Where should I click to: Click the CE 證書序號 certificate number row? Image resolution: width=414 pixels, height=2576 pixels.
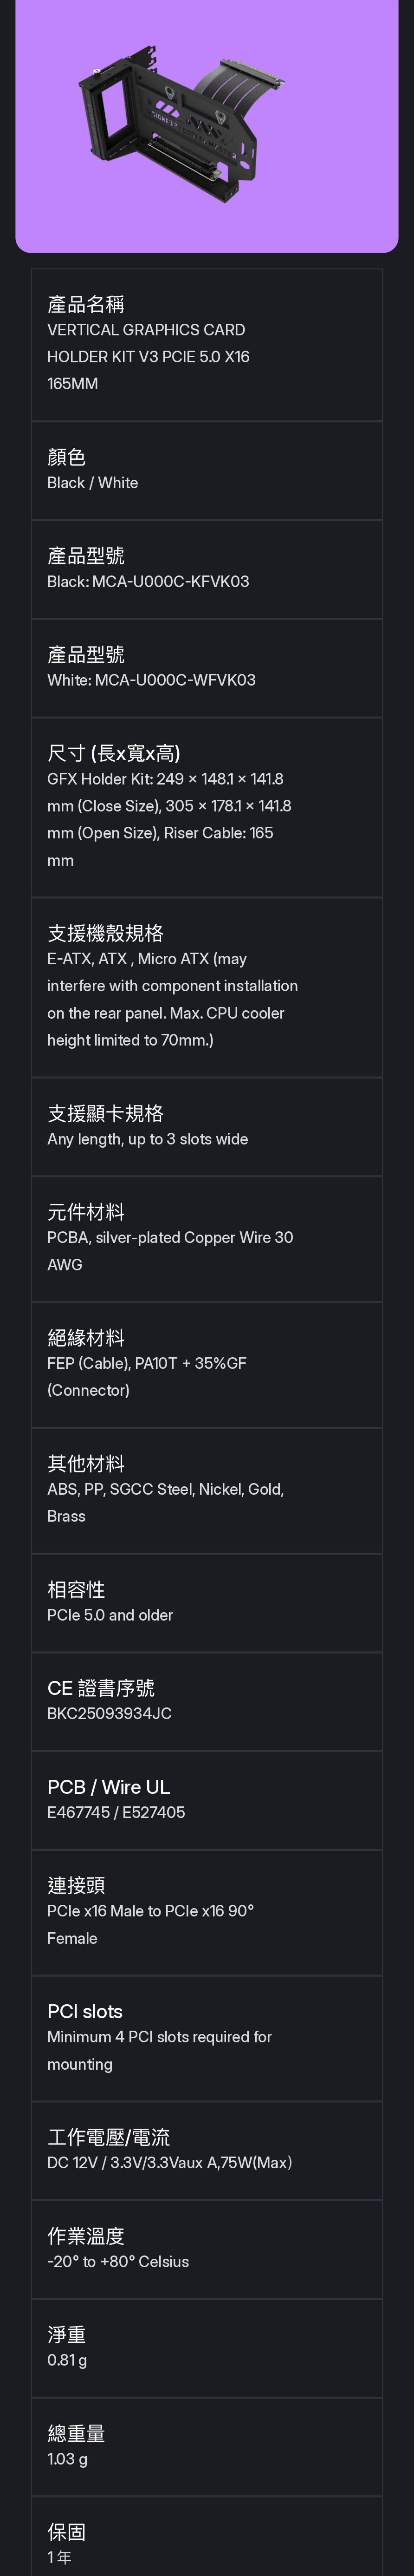[x=206, y=1701]
